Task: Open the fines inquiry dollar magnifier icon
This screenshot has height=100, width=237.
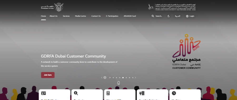Action: coord(76,93)
